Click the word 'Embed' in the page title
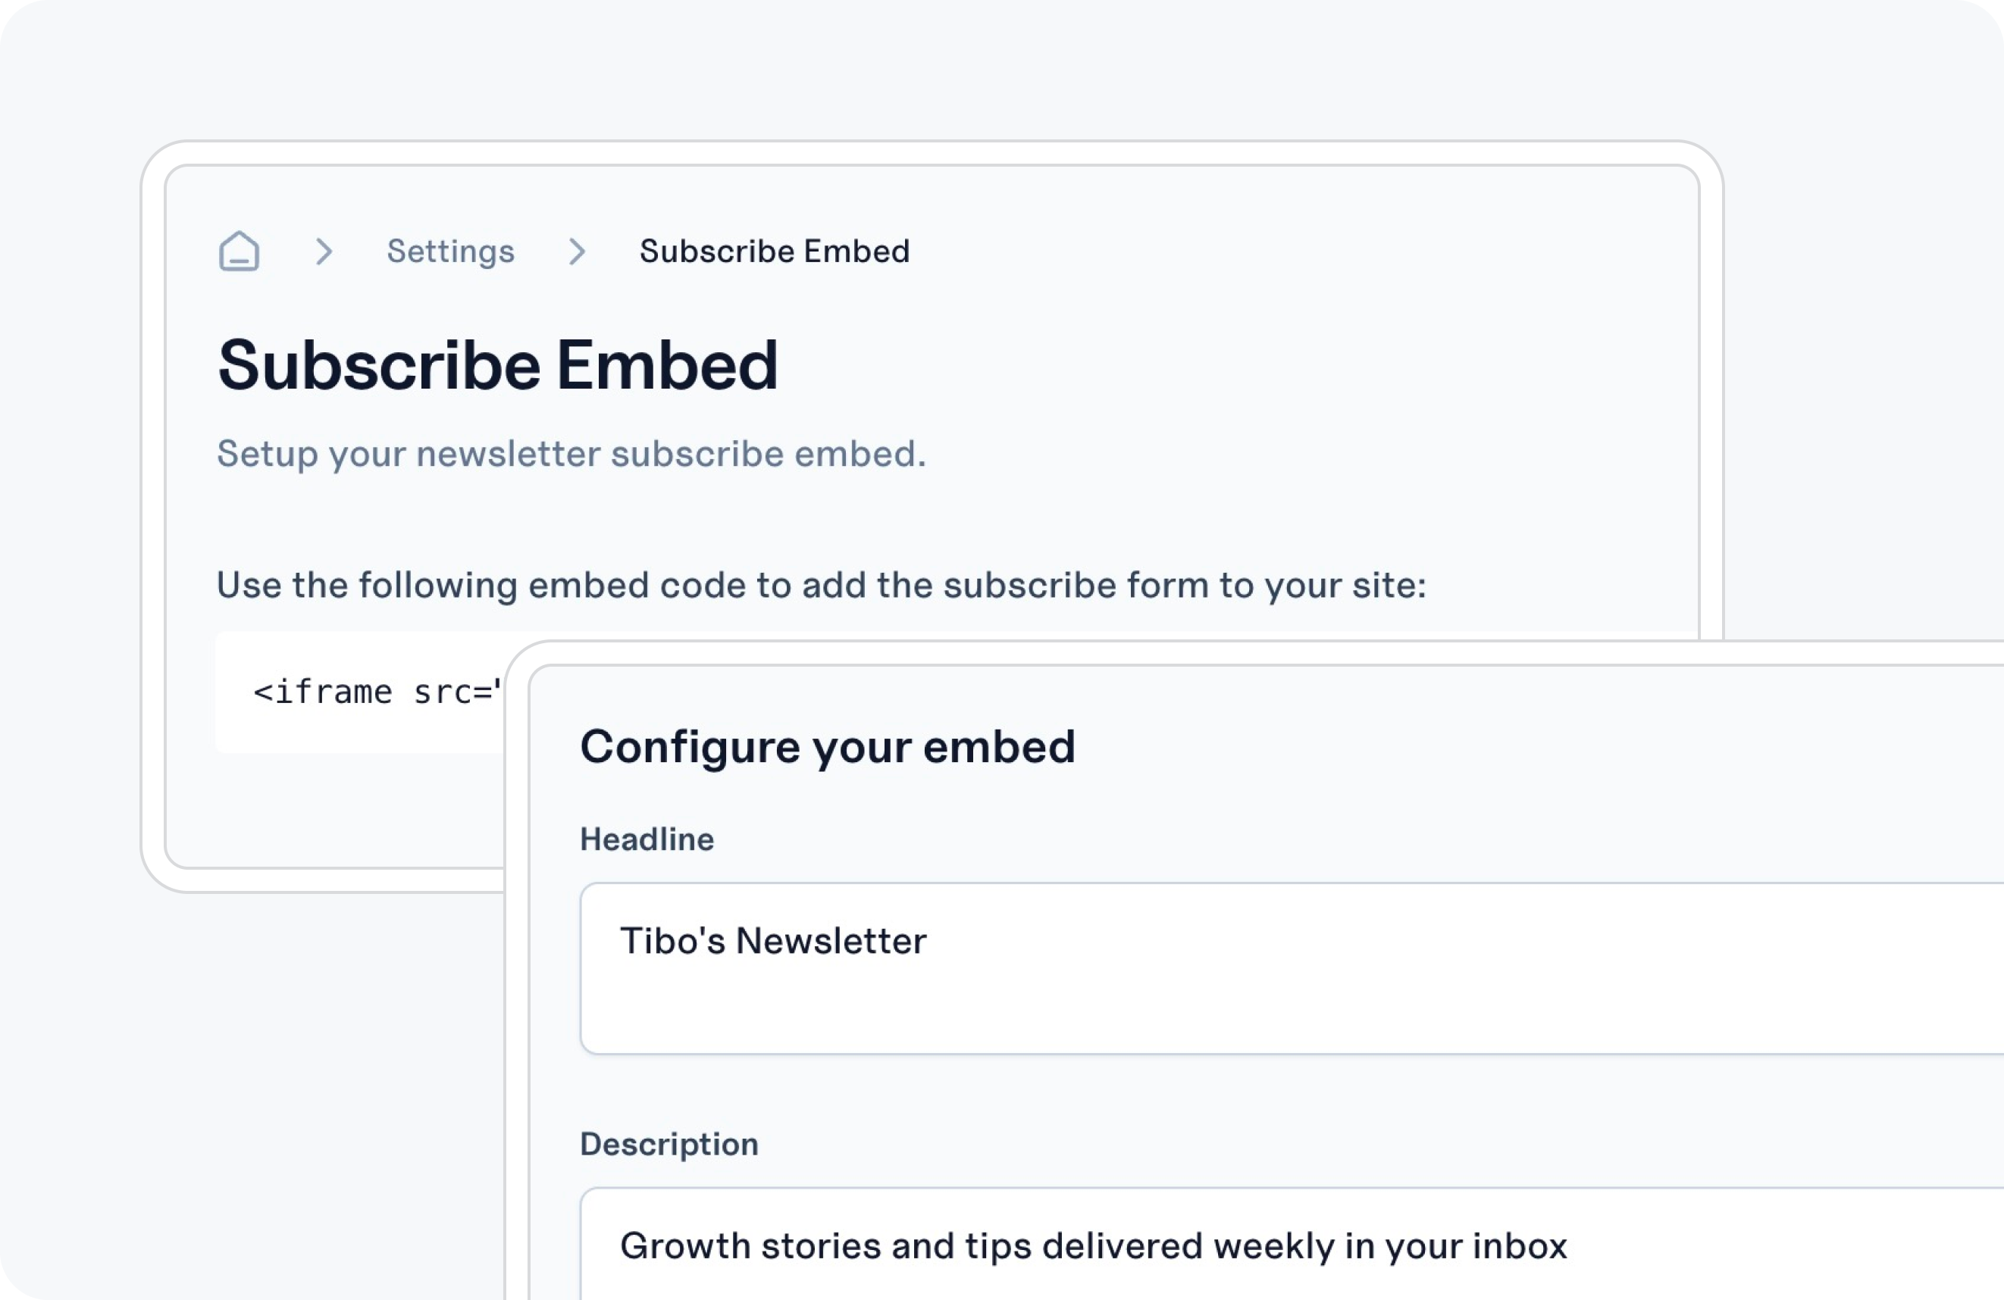Viewport: 2004px width, 1300px height. pyautogui.click(x=666, y=365)
